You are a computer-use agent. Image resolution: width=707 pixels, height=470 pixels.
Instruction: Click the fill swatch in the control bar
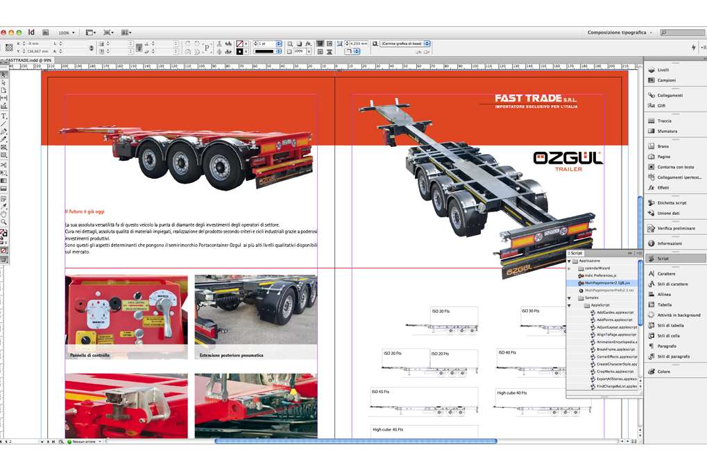240,44
